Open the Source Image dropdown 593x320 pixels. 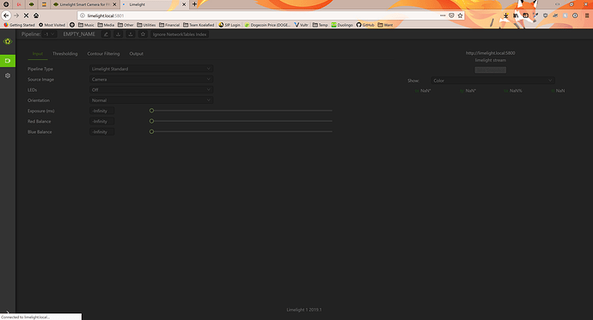(151, 79)
